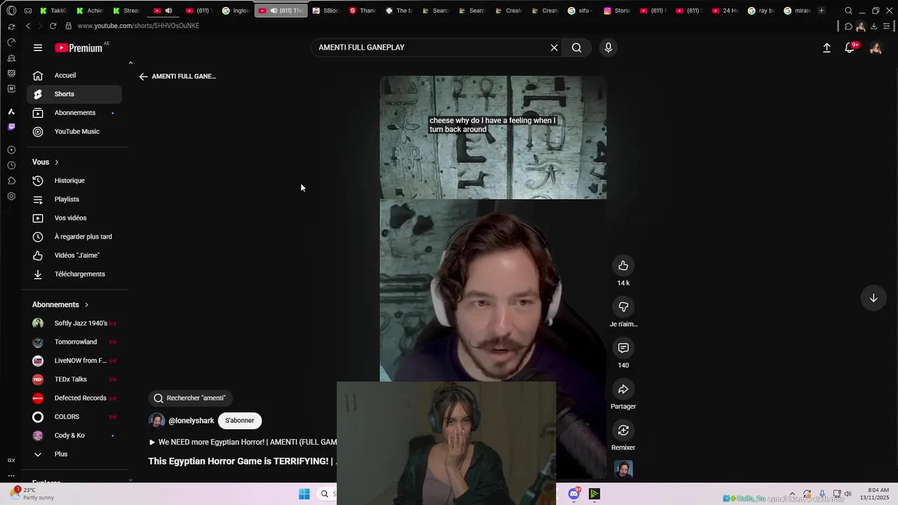Open a new browser tab
This screenshot has width=898, height=505.
tap(821, 11)
